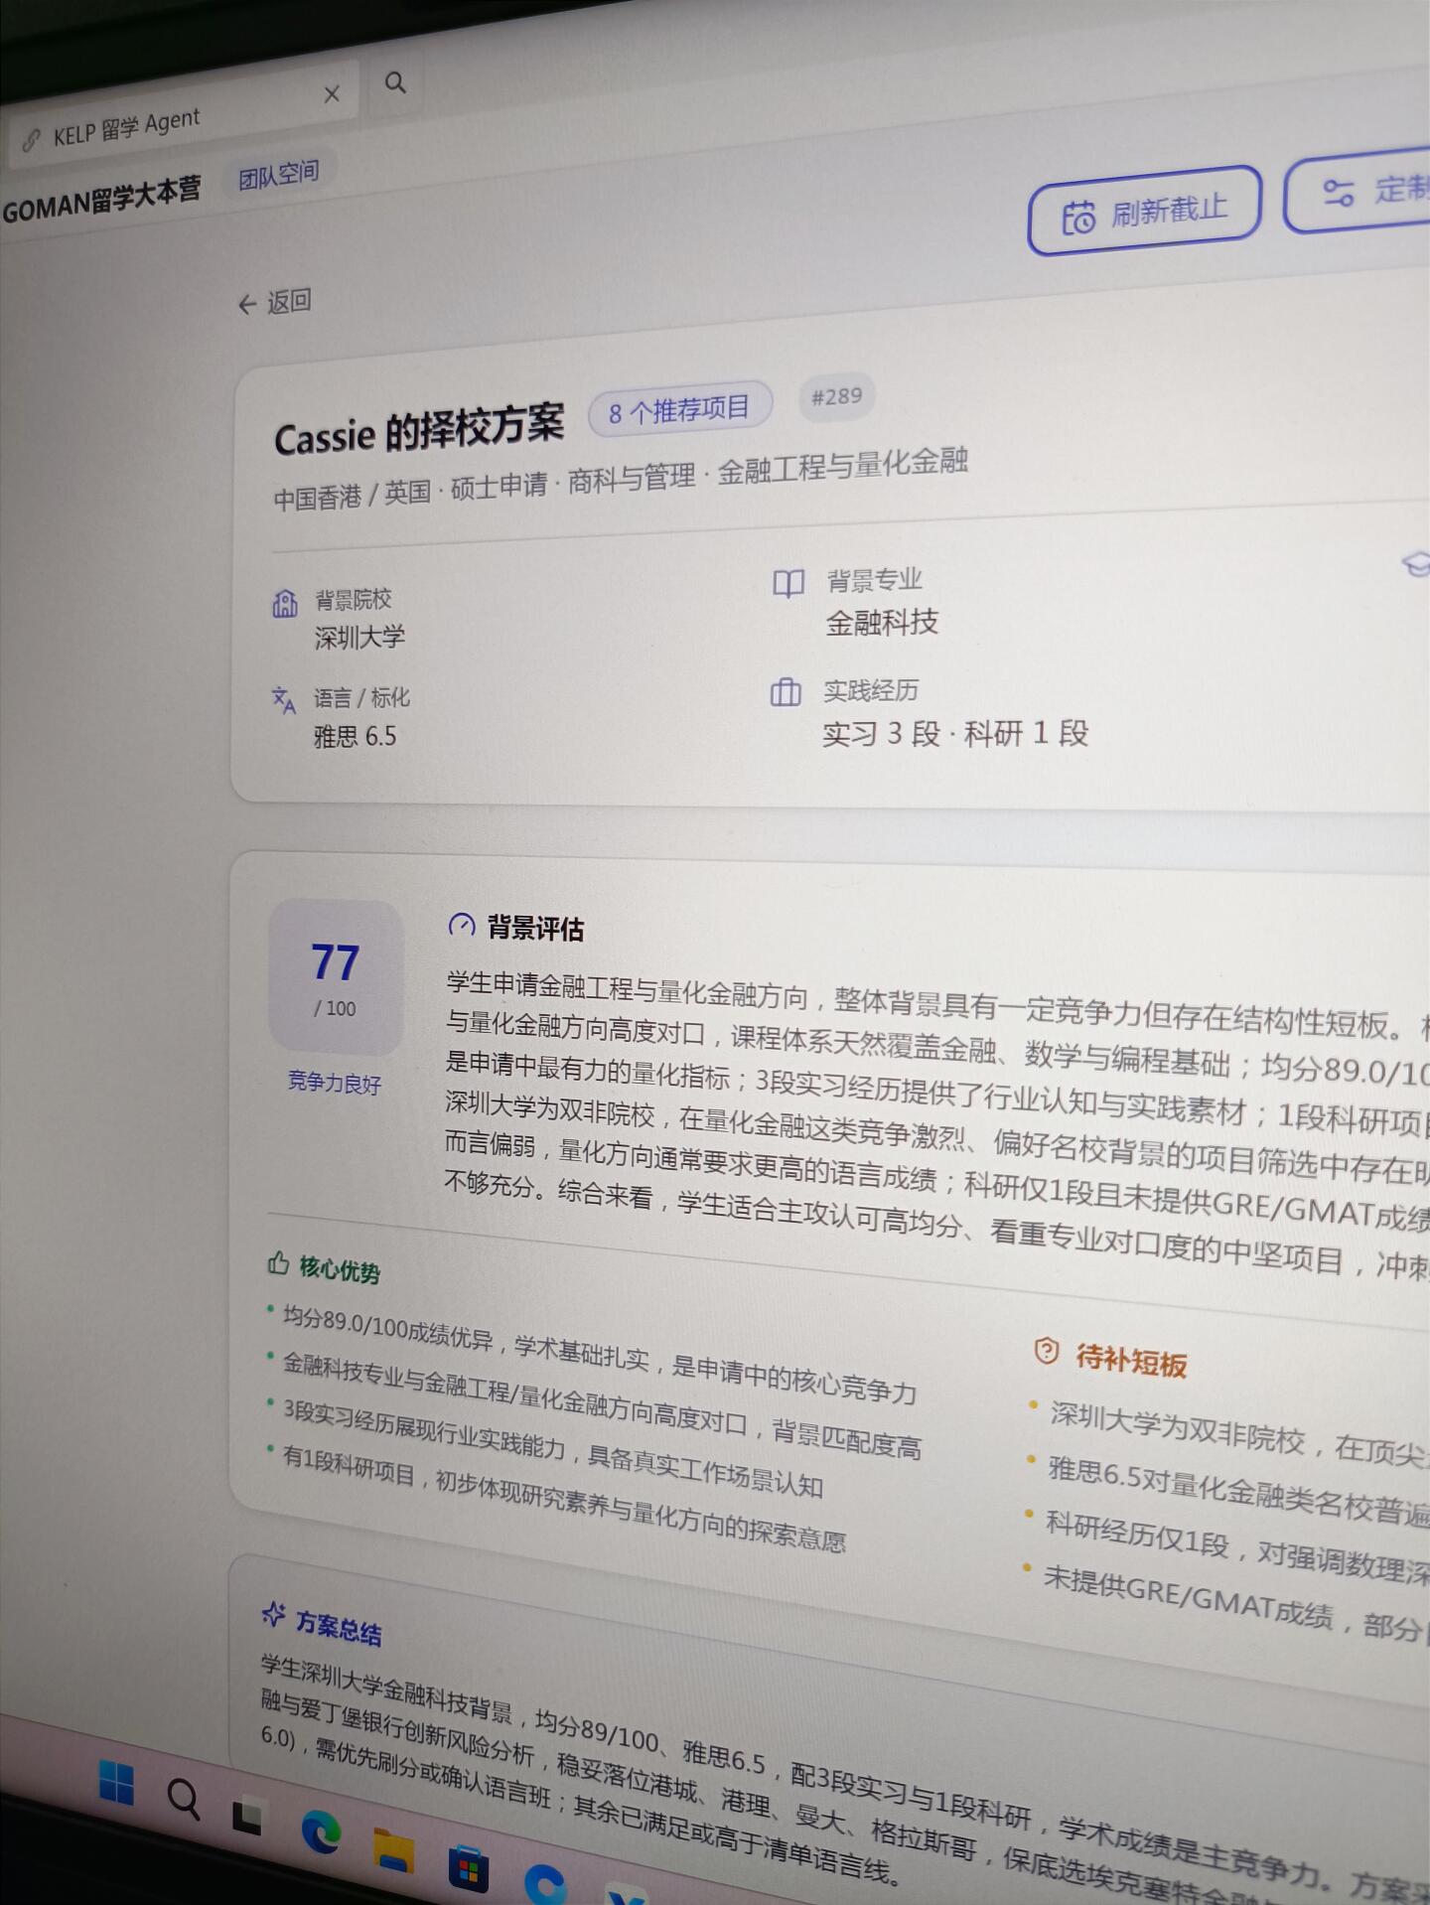Click the 团队空间 badge
This screenshot has height=1905, width=1430.
[x=279, y=175]
